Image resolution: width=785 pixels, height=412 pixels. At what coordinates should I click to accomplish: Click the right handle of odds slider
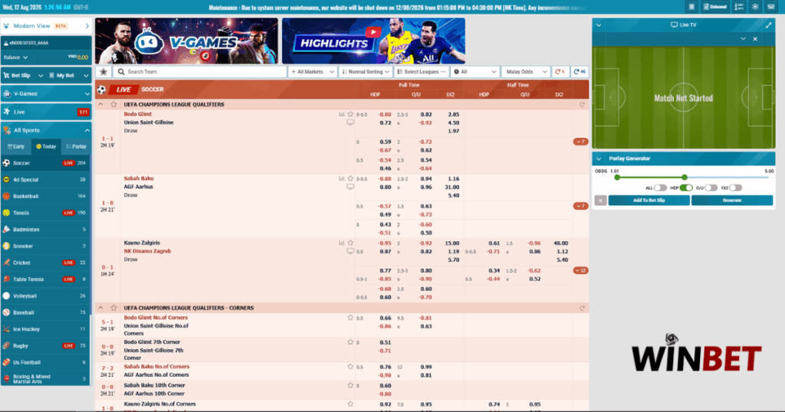(x=685, y=178)
